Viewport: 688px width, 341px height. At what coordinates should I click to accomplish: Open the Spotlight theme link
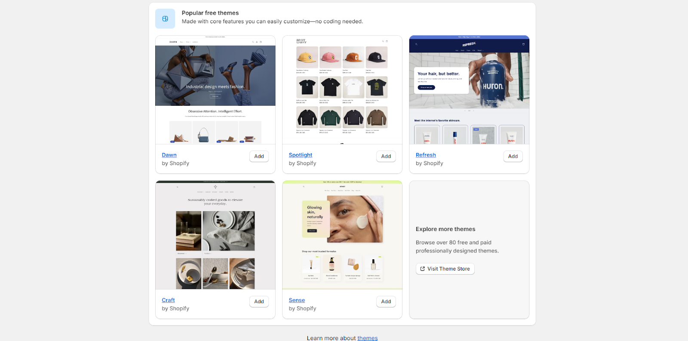301,155
